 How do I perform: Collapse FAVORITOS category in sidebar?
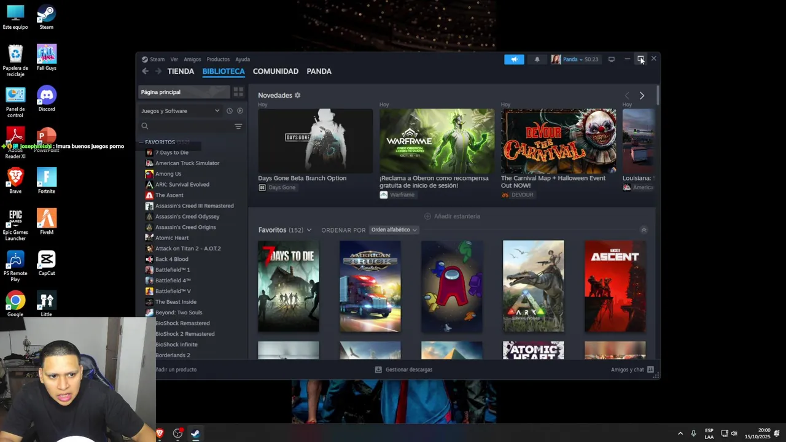click(x=141, y=142)
